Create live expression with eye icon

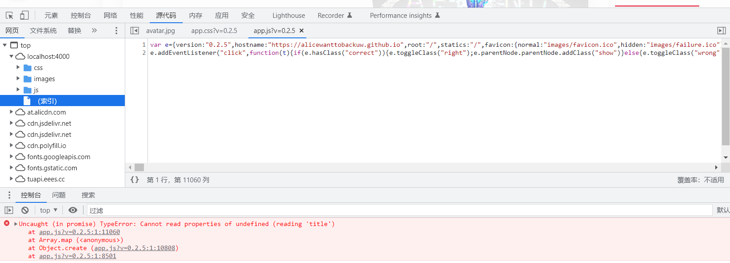(73, 210)
